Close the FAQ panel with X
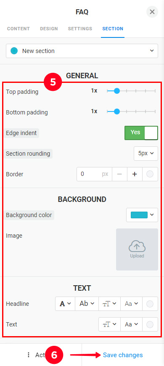Screen dimensions: 164x366 152,12
